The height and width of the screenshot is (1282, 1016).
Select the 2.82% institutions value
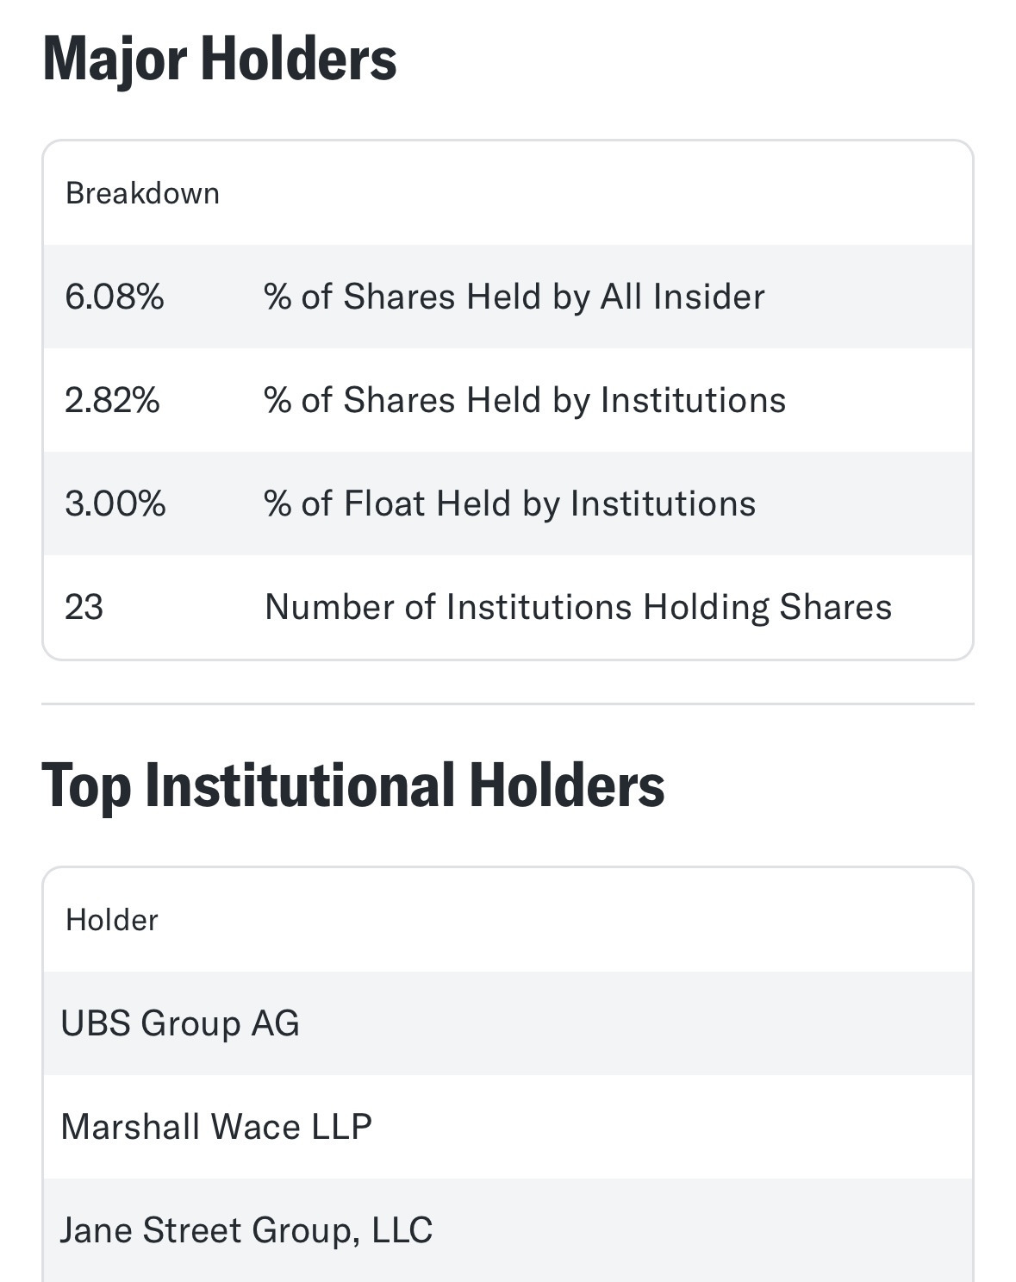[x=112, y=400]
